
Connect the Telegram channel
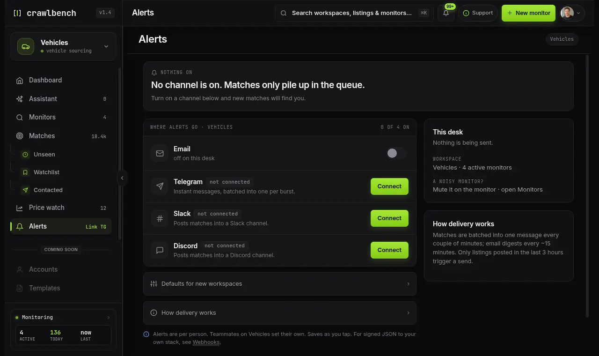click(389, 186)
